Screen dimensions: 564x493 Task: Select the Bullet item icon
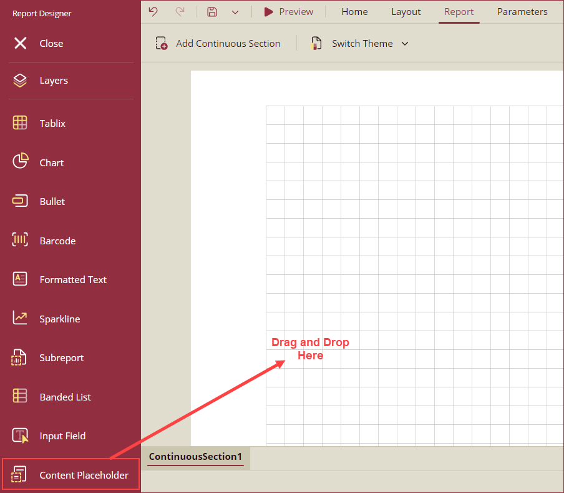[20, 201]
